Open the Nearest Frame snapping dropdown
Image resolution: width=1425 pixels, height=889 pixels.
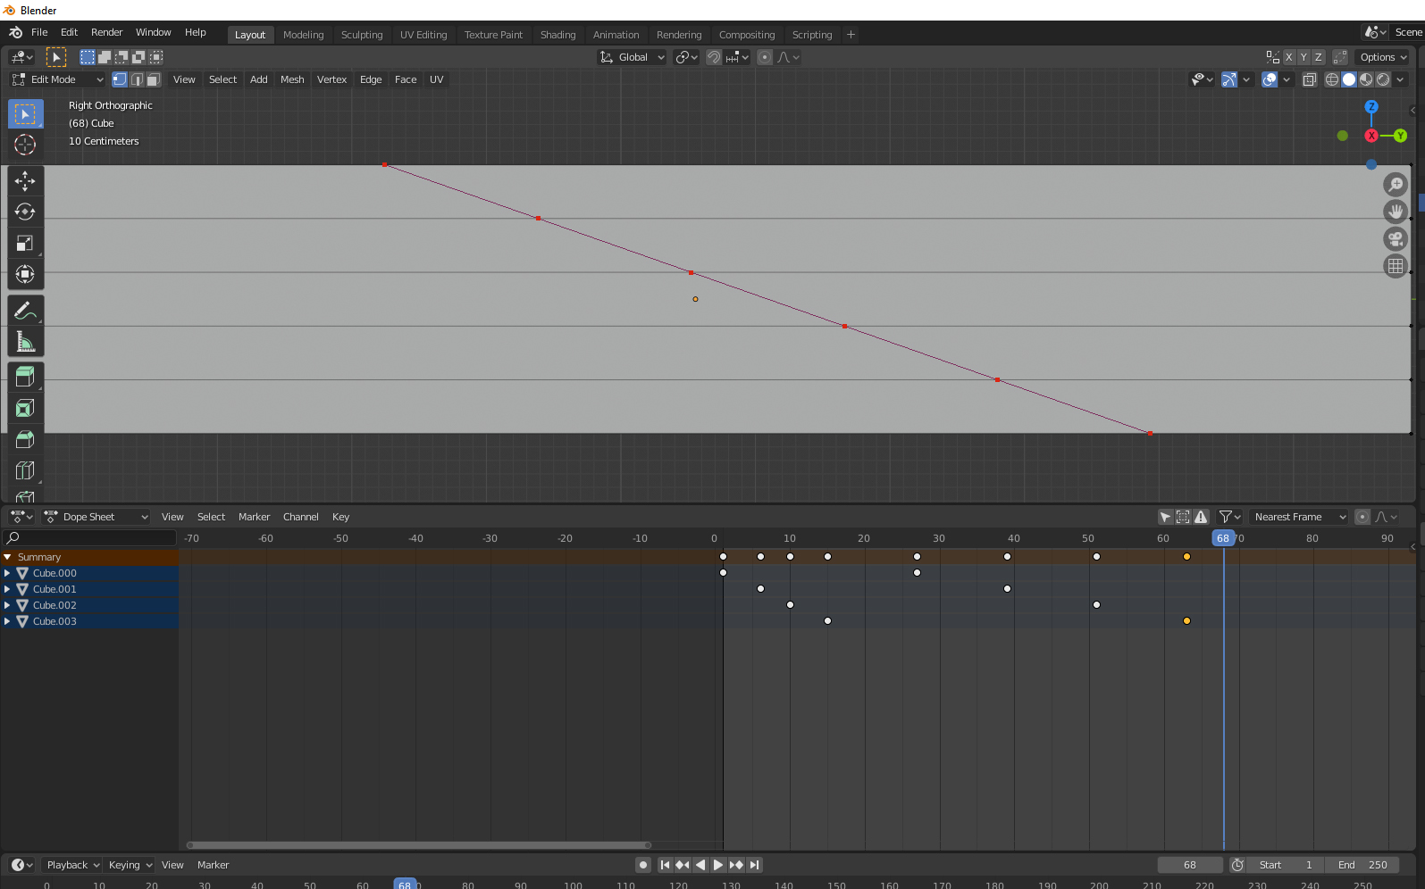pos(1297,517)
